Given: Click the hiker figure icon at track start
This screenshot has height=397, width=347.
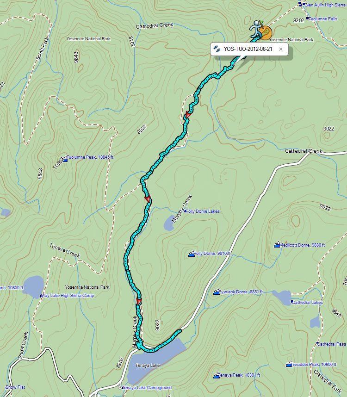Looking at the screenshot, I should (x=256, y=29).
